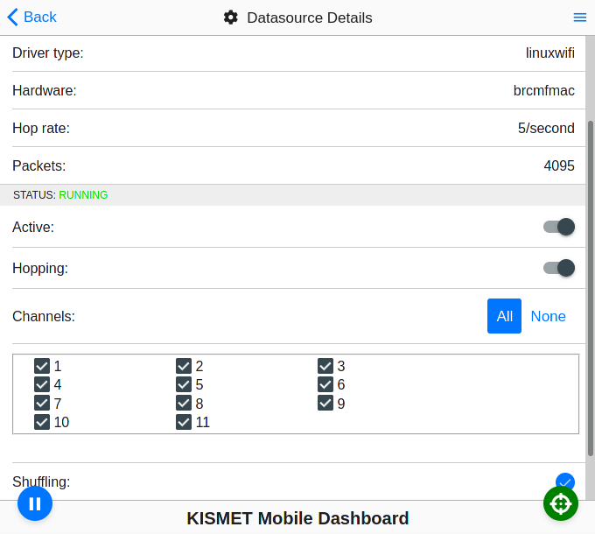This screenshot has width=595, height=534.
Task: Click the 4095 packets value
Action: pyautogui.click(x=559, y=165)
